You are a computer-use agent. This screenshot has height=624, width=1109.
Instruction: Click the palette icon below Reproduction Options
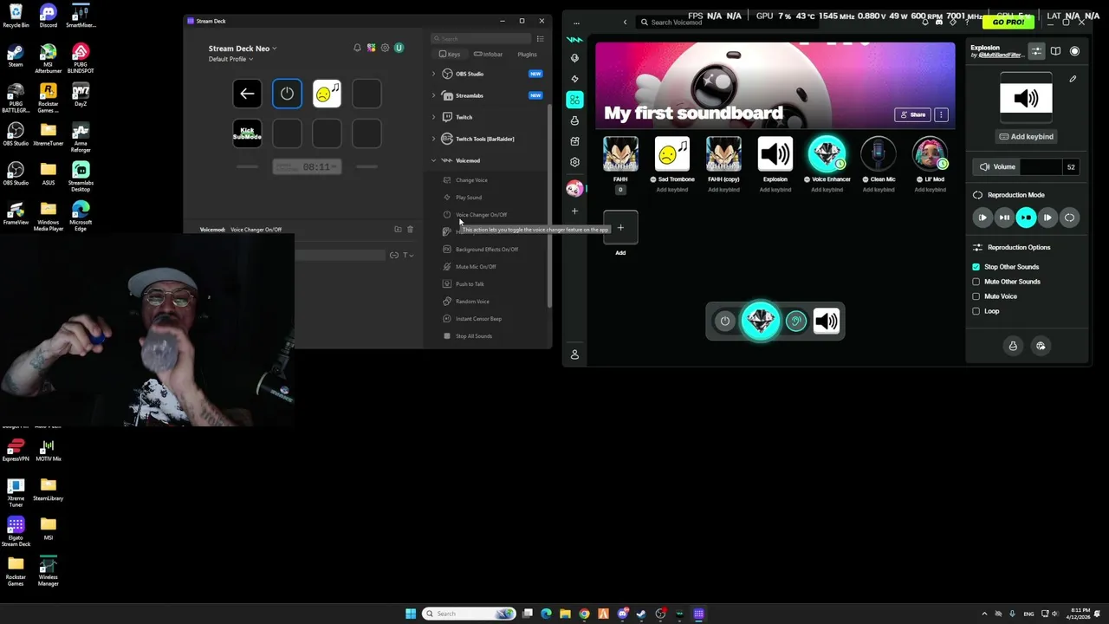coord(1041,346)
